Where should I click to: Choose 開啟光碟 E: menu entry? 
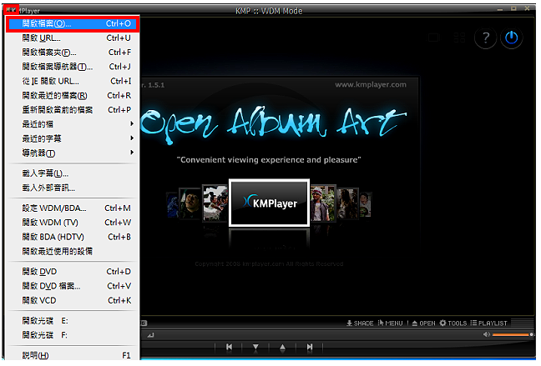coord(73,321)
